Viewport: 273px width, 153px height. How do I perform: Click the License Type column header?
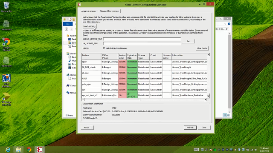[143, 57]
